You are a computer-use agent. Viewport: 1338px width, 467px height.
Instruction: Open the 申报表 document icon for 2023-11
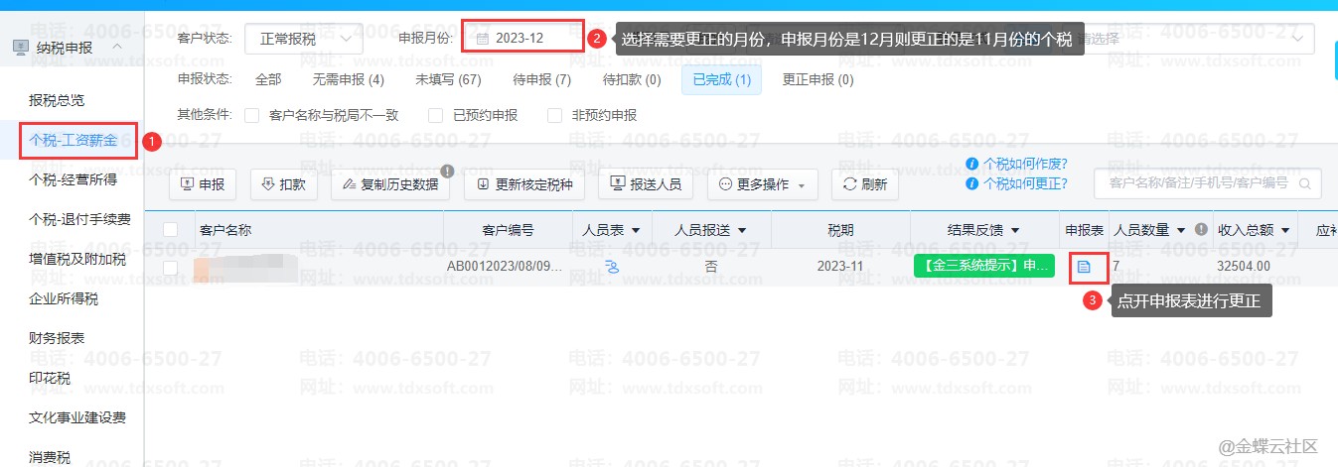[1085, 267]
